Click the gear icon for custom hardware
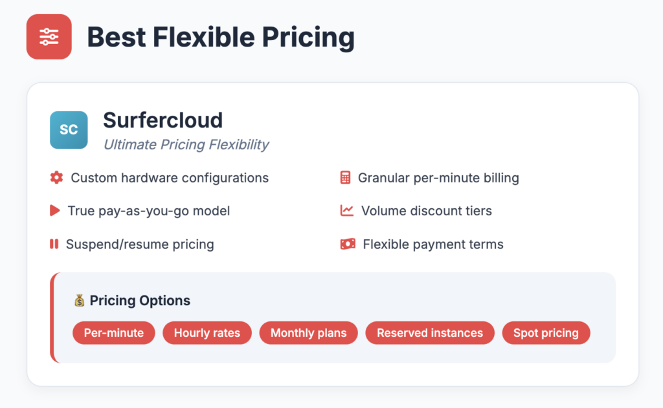 coord(57,178)
